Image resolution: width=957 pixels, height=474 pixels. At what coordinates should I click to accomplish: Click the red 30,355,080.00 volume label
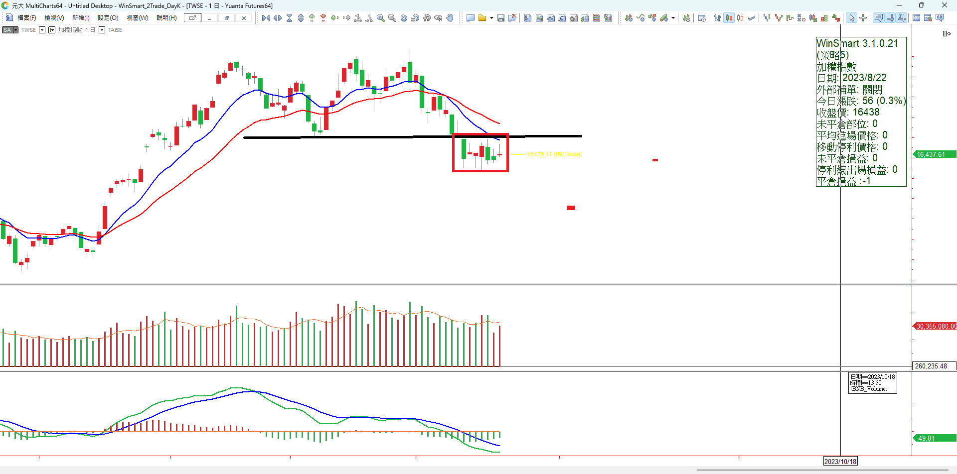tap(935, 326)
